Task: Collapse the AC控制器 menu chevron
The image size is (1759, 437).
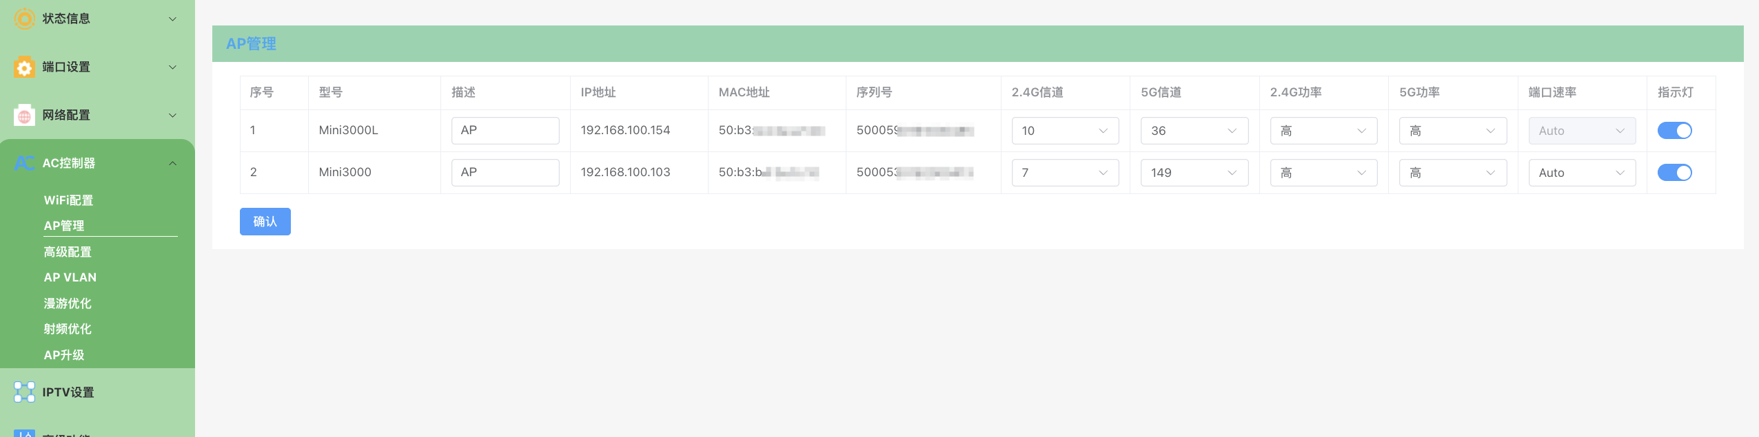Action: (173, 163)
